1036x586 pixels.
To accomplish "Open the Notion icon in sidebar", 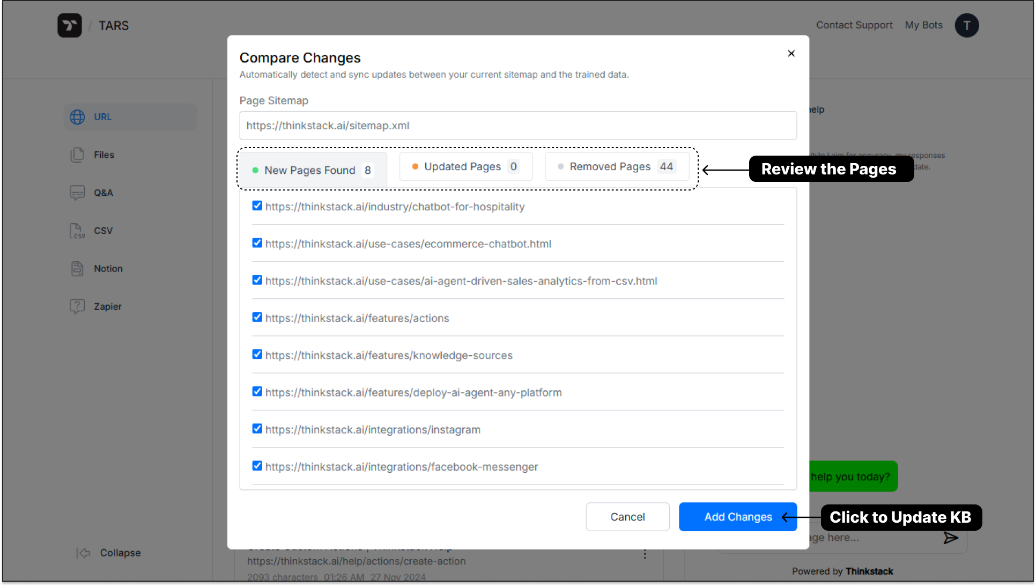I will click(x=77, y=268).
